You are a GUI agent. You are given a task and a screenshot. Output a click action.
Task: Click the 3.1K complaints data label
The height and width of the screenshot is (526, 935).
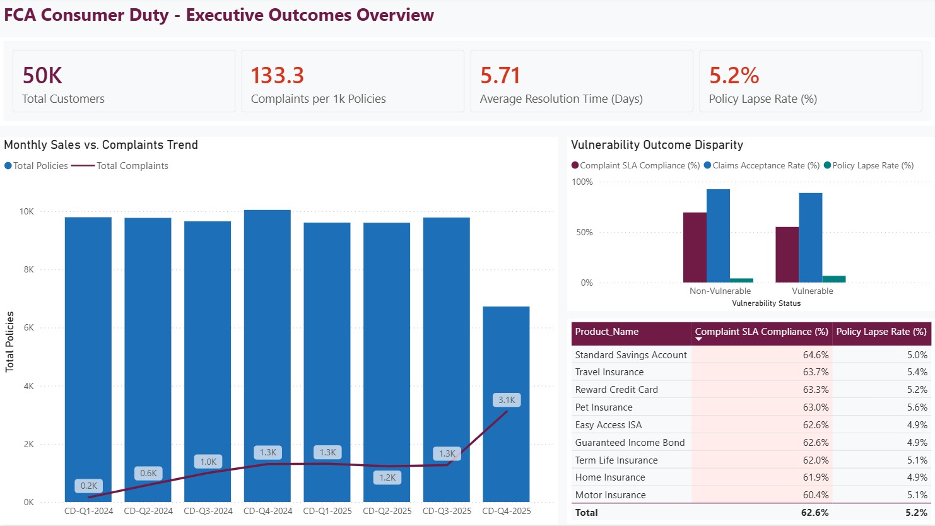point(507,400)
